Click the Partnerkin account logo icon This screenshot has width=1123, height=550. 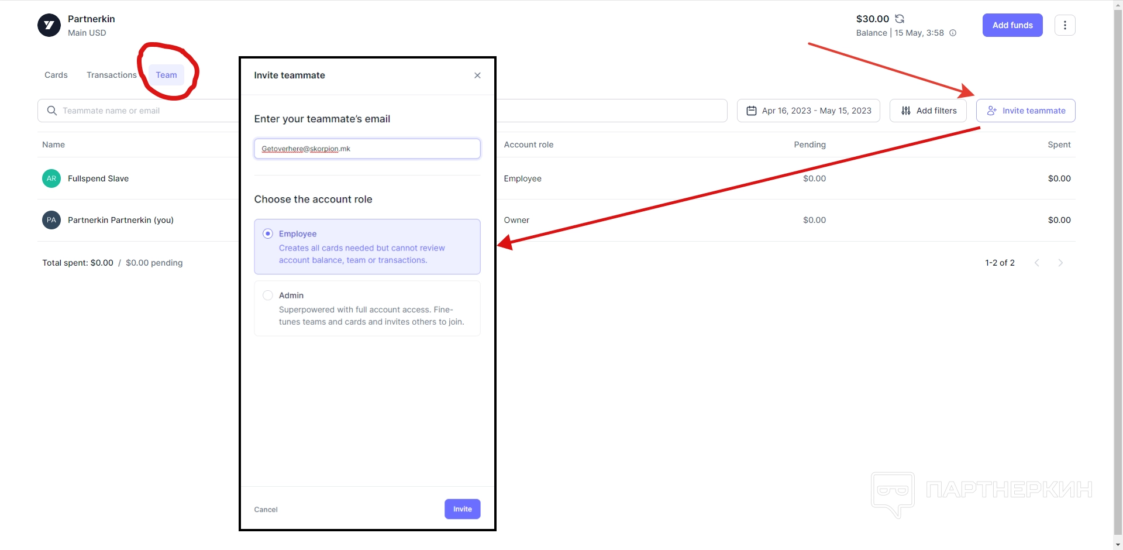point(49,25)
